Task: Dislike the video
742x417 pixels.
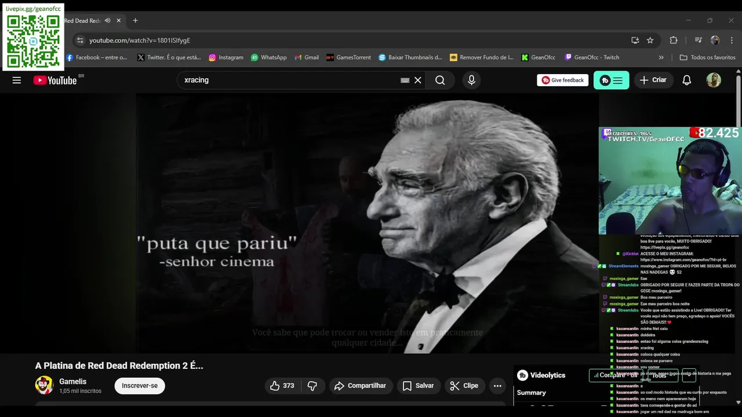Action: (312, 386)
